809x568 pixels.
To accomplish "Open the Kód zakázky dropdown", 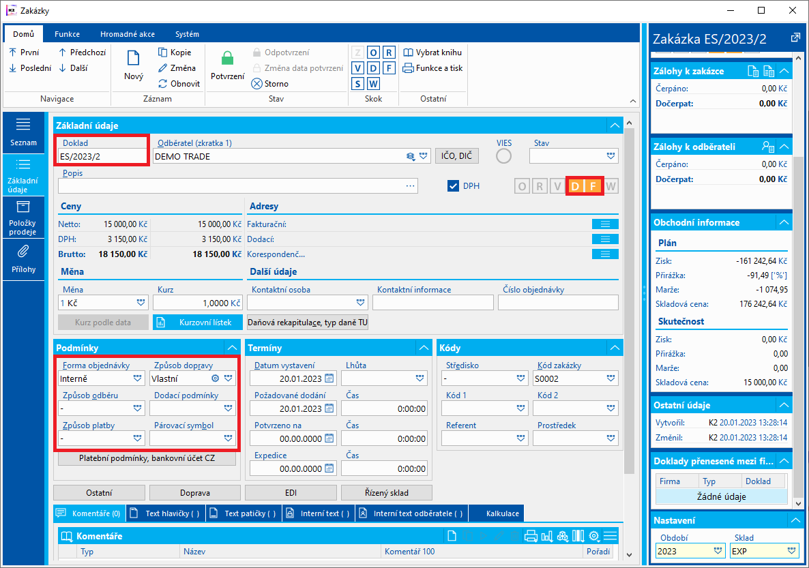I will tap(611, 378).
